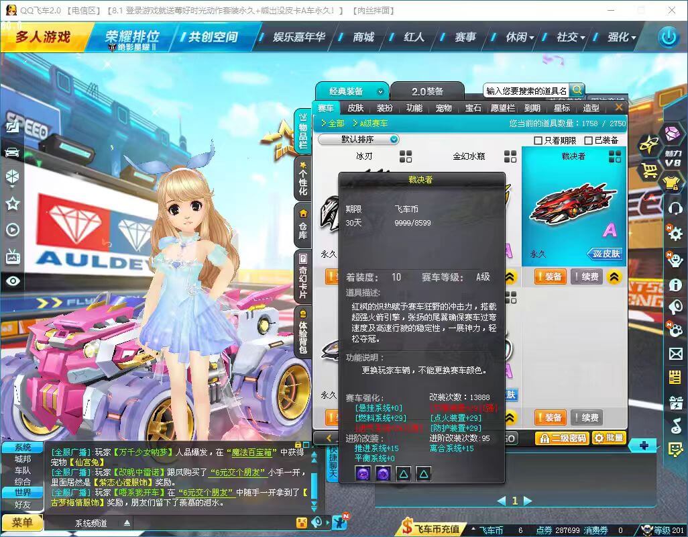Click the speaker horn icon in chat bar
This screenshot has height=537, width=688.
click(x=317, y=522)
